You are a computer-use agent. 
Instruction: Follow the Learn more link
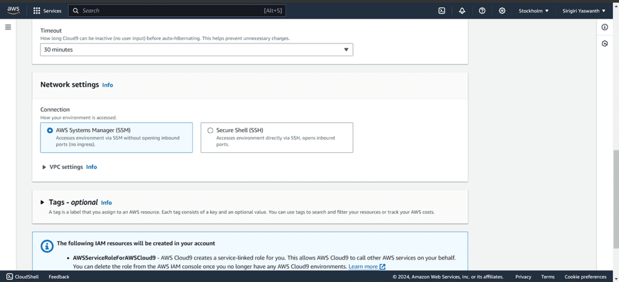tap(363, 267)
